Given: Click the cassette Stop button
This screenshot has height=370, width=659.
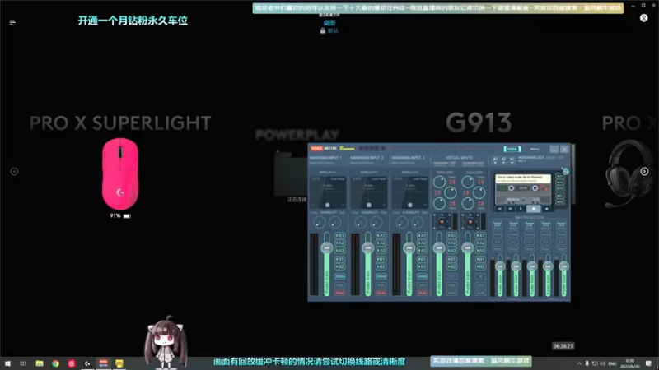Looking at the screenshot, I should coord(534,209).
